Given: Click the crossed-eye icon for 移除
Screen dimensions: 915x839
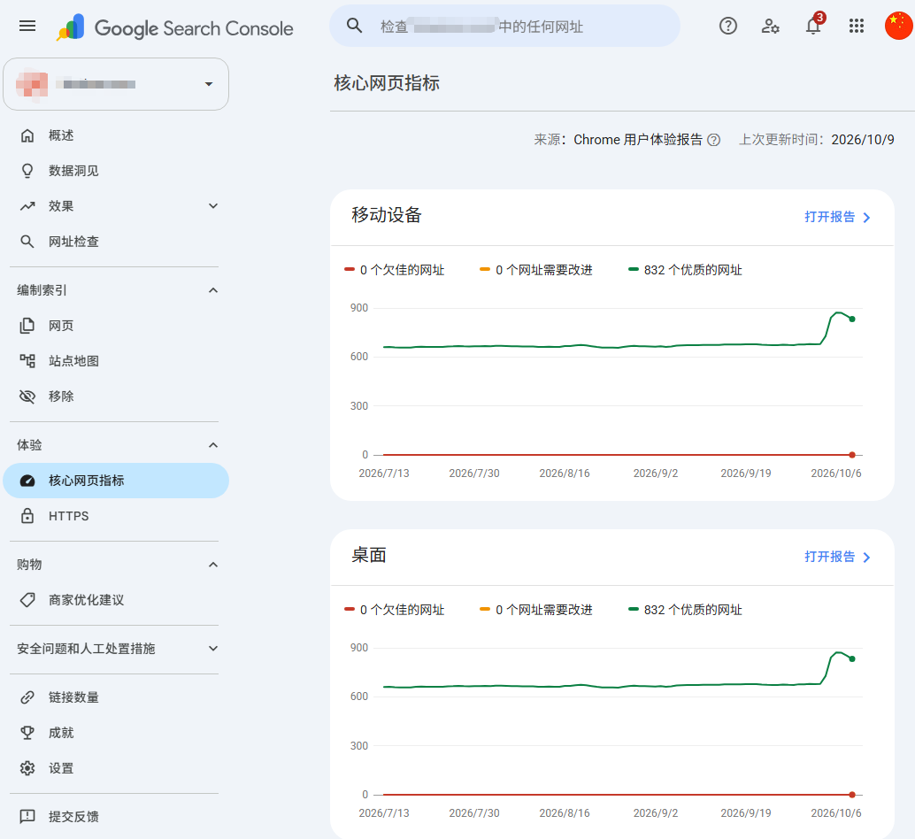Looking at the screenshot, I should click(x=27, y=396).
